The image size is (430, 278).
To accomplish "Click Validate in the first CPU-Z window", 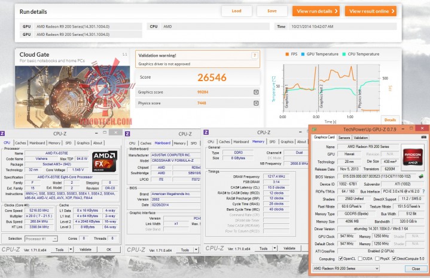I will tap(86, 249).
